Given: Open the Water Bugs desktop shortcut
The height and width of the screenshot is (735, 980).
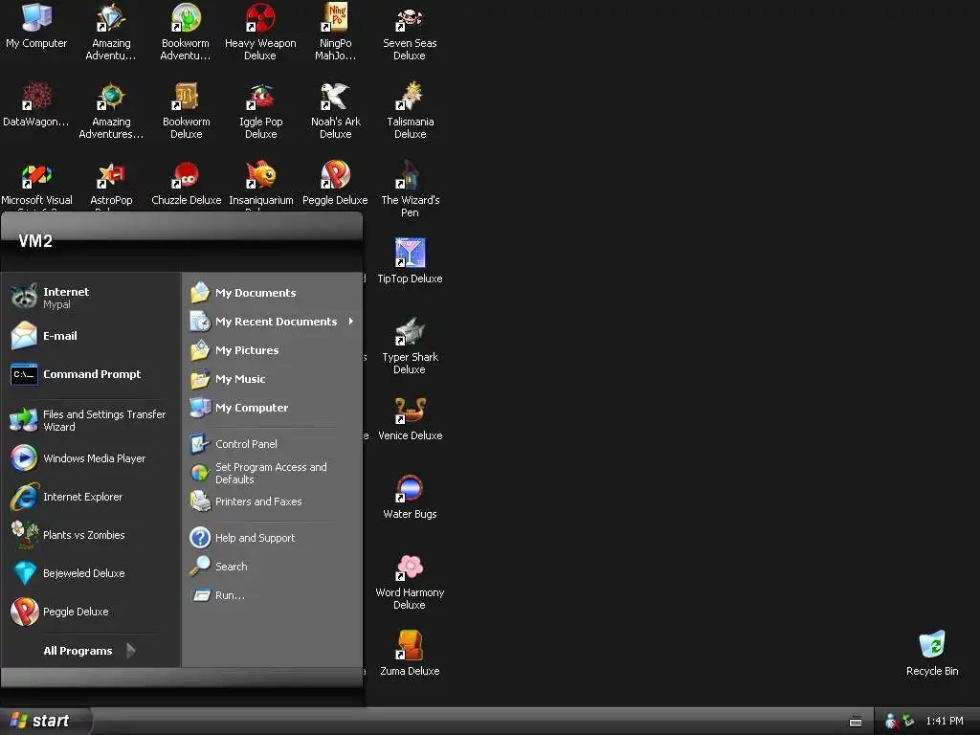Looking at the screenshot, I should (x=410, y=497).
